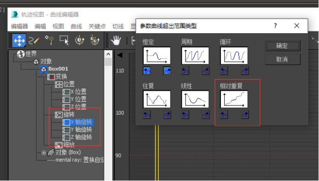Select the Move Keys tool
The width and height of the screenshot is (319, 181).
pos(19,41)
